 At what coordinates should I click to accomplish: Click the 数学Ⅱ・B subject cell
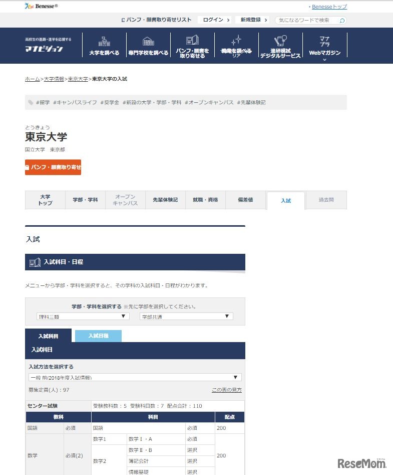(x=156, y=450)
